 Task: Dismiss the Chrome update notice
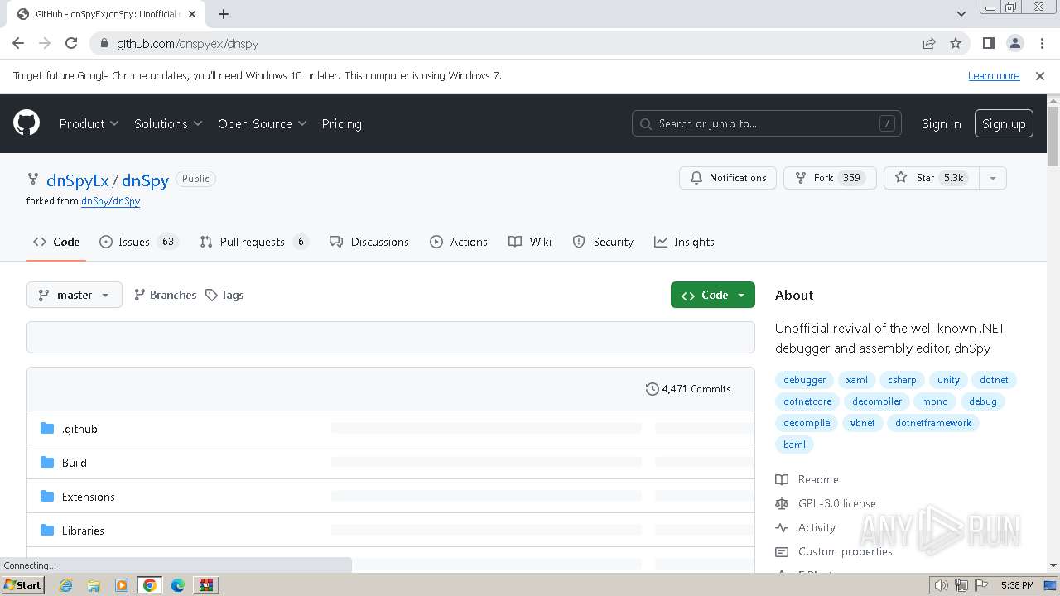[x=1040, y=75]
